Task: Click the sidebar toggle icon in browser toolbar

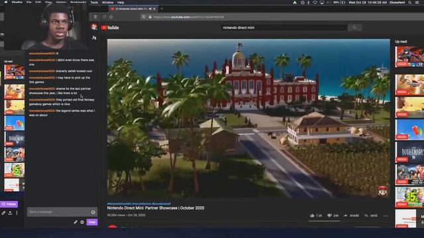Action: (95, 17)
